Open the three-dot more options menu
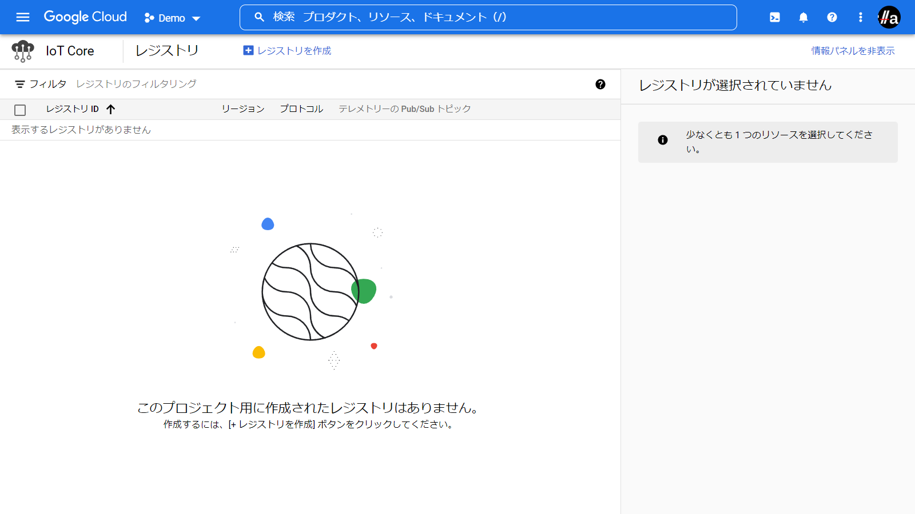915x514 pixels. (x=861, y=17)
